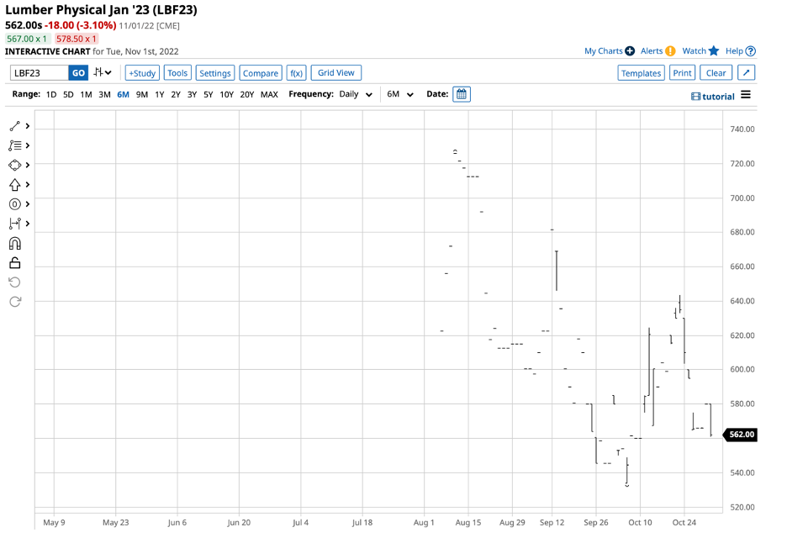This screenshot has width=787, height=538.
Task: Click the Watch star icon
Action: [714, 51]
